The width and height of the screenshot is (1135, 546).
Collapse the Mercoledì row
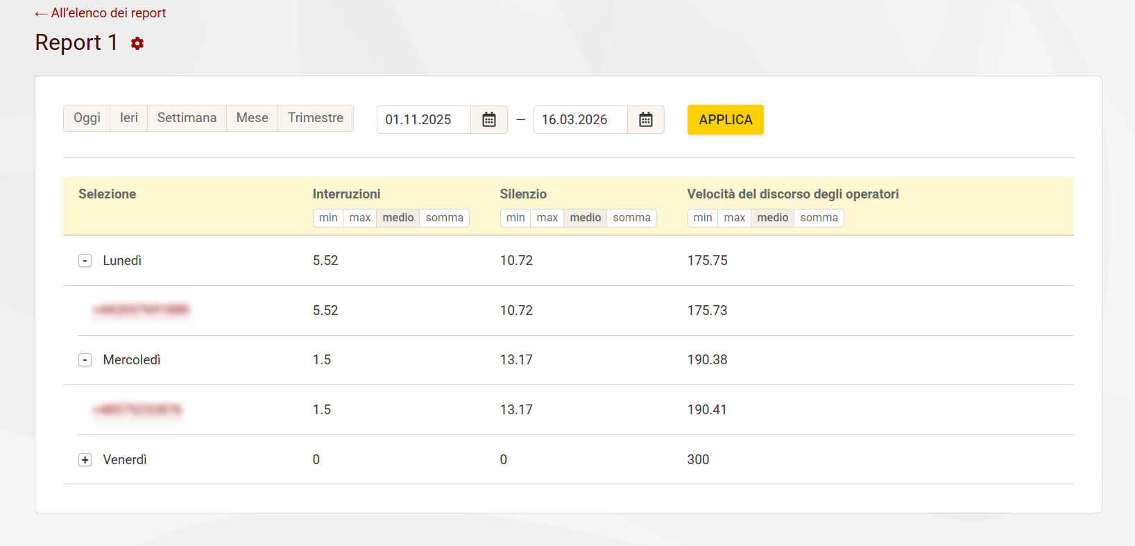pyautogui.click(x=85, y=360)
